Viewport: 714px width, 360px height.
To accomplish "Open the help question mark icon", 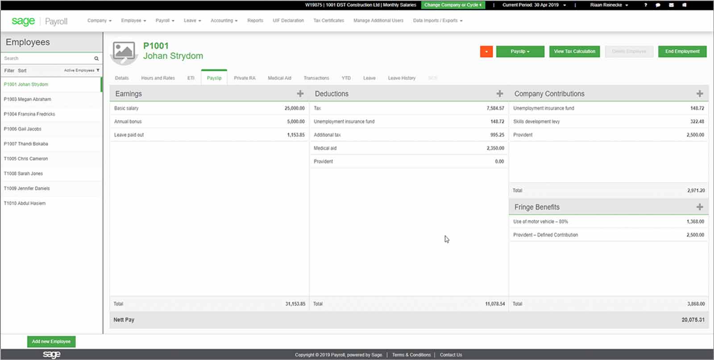I will coord(645,5).
